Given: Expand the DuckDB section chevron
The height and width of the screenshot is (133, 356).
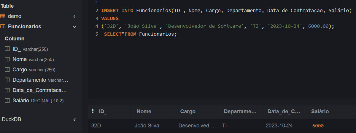Looking at the screenshot, I should pyautogui.click(x=74, y=120).
